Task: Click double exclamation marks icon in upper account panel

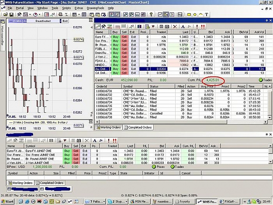Action: 203,27
